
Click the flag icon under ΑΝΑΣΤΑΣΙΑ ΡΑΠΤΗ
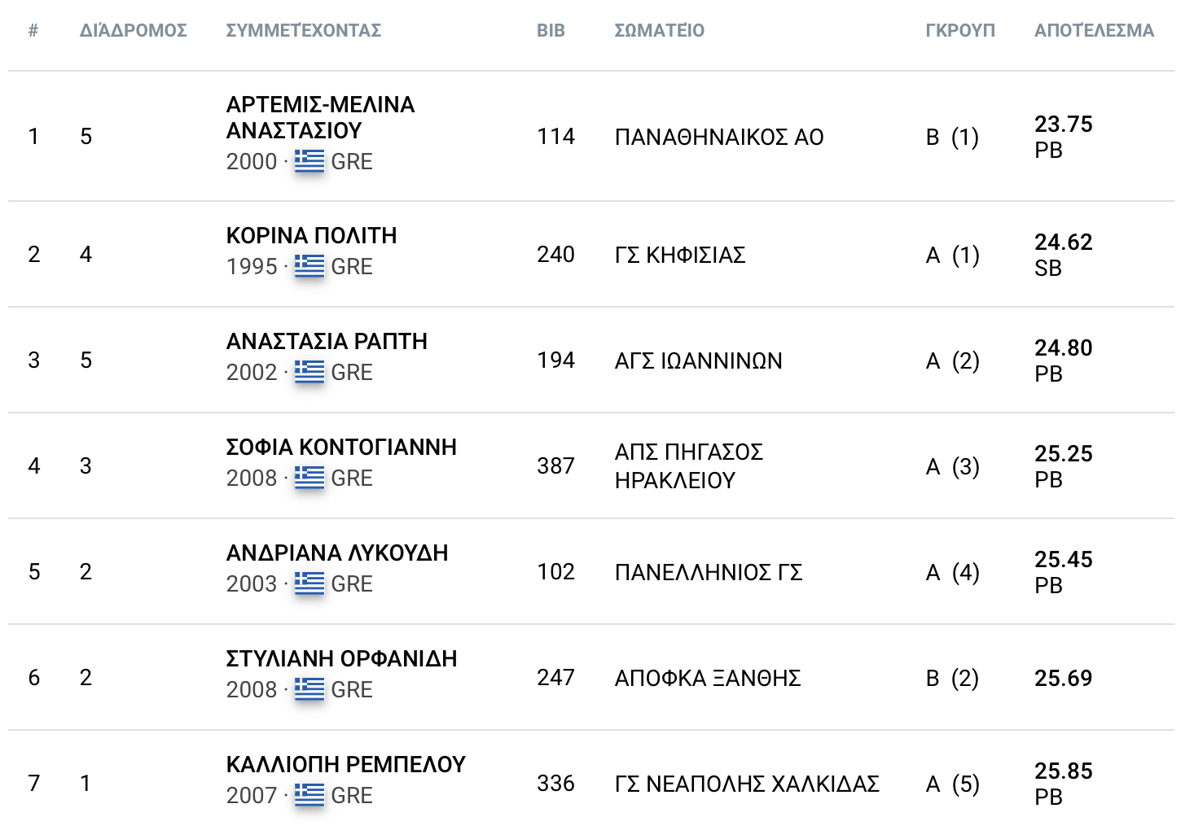coord(309,372)
